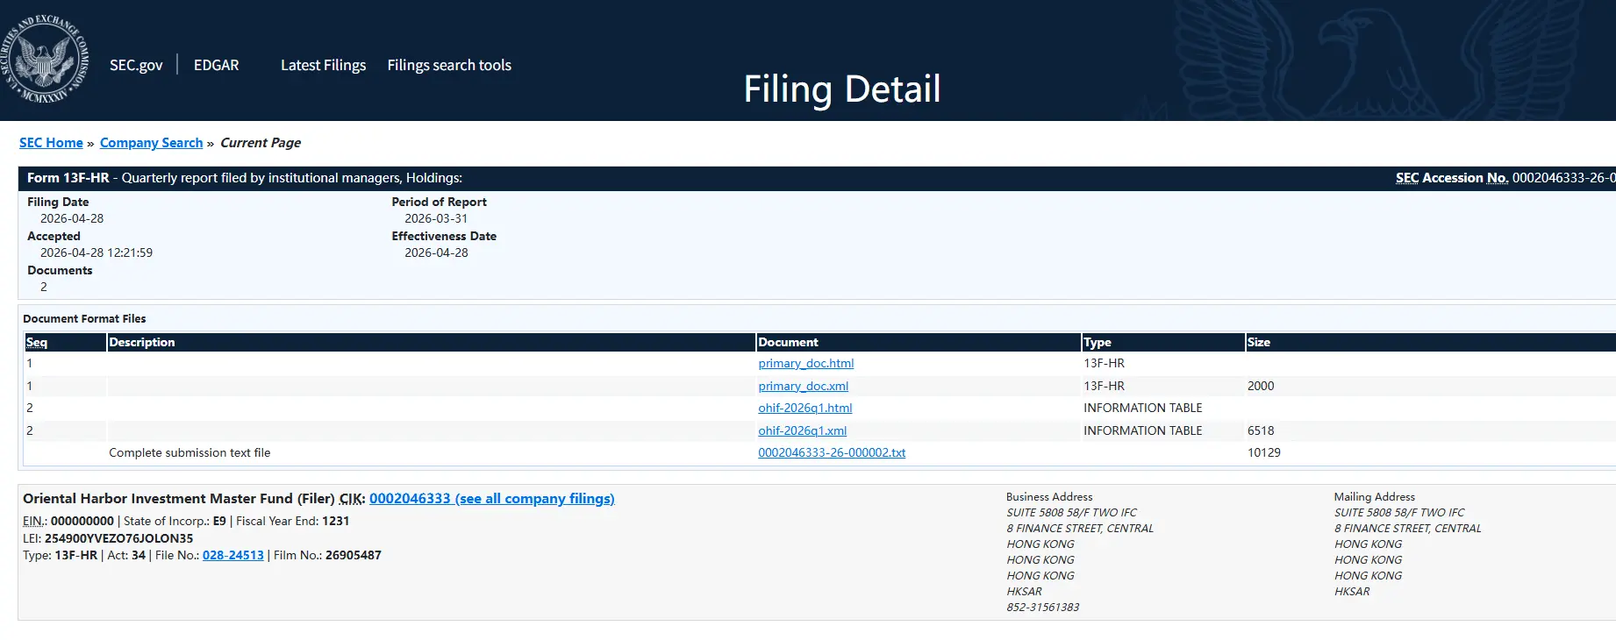Go to EDGAR in the header
Image resolution: width=1616 pixels, height=640 pixels.
pos(216,65)
